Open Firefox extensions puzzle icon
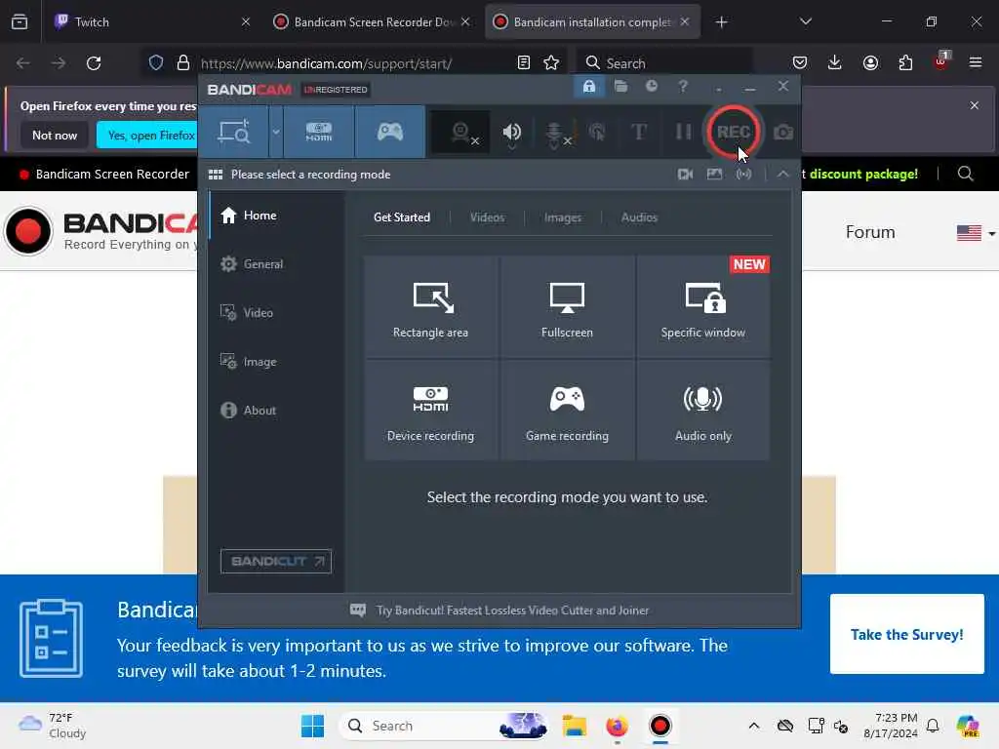Viewport: 999px width, 749px height. pyautogui.click(x=905, y=62)
